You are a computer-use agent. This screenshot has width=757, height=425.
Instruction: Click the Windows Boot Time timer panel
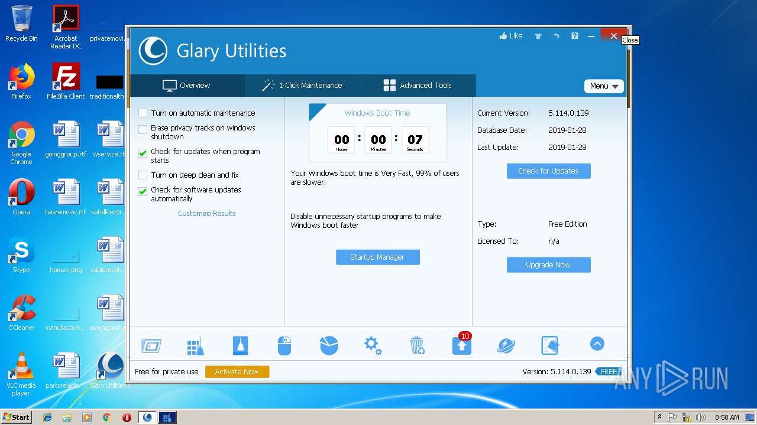pos(377,133)
